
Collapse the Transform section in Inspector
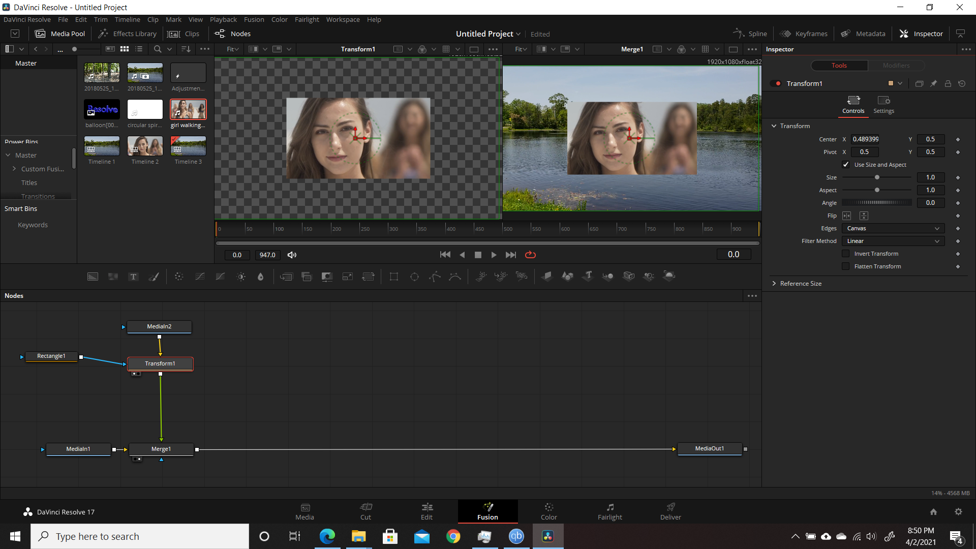click(x=774, y=126)
